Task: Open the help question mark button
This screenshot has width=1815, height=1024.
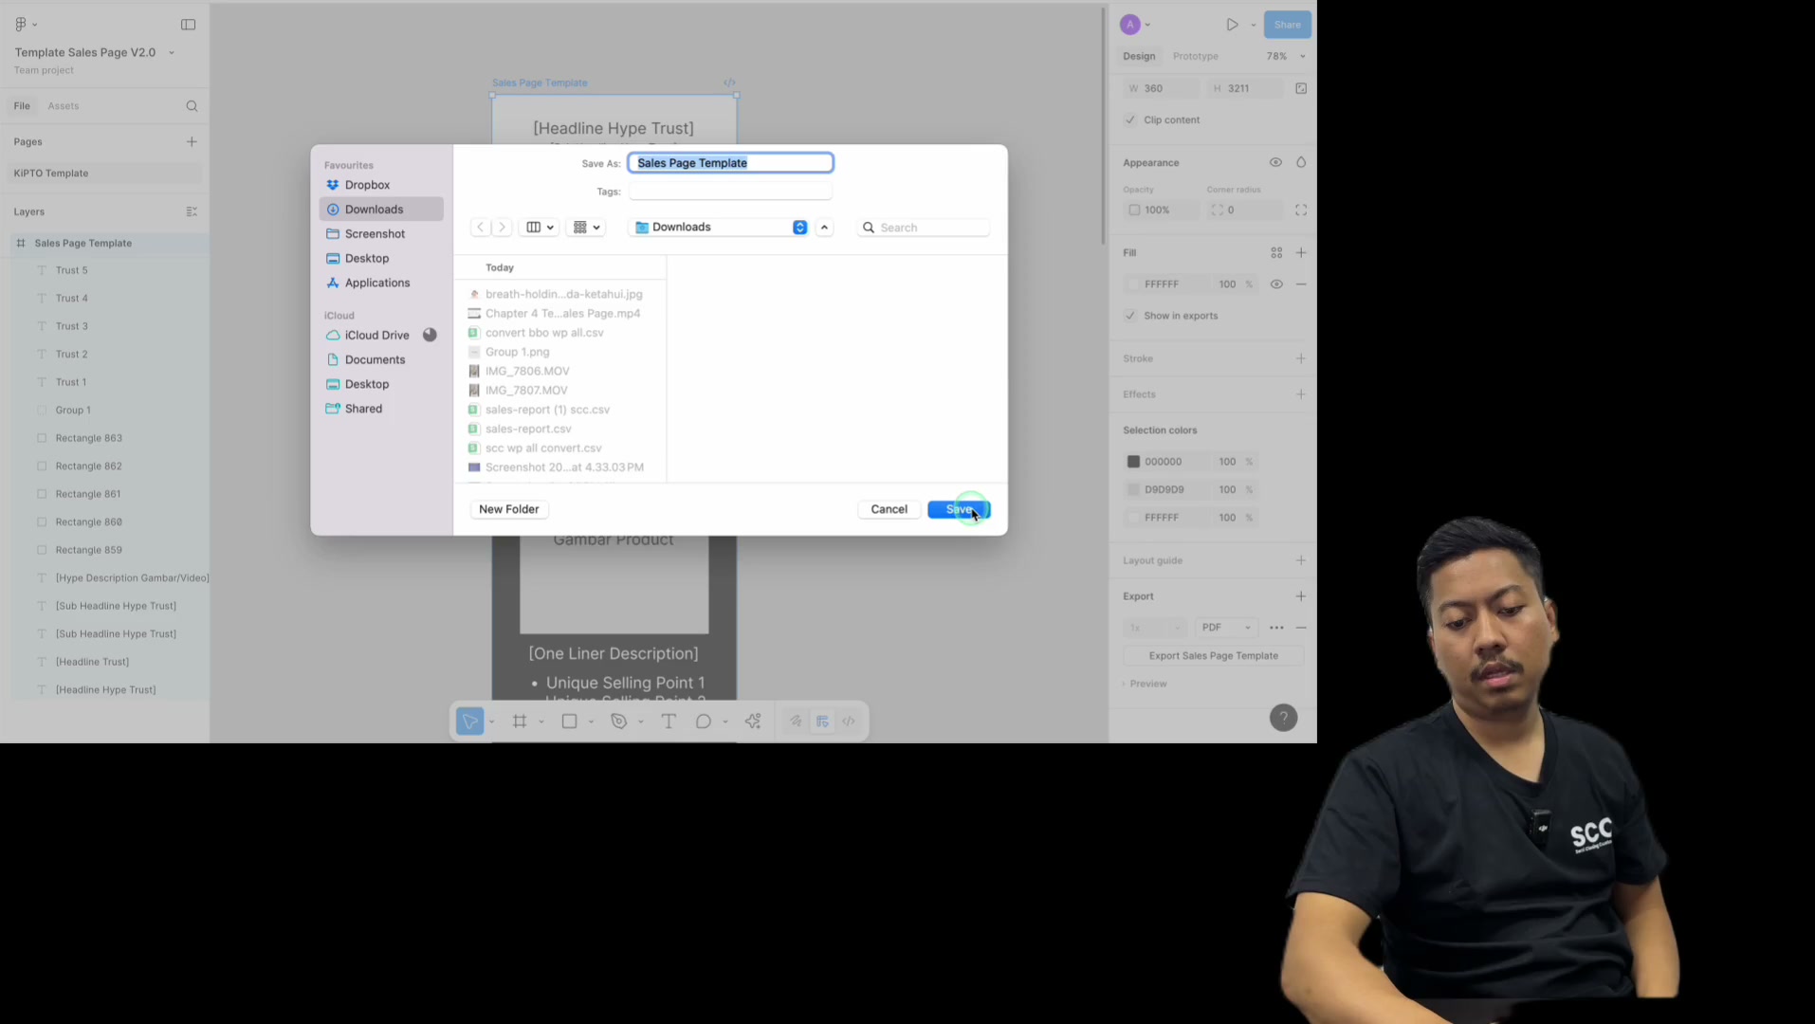Action: (1283, 718)
